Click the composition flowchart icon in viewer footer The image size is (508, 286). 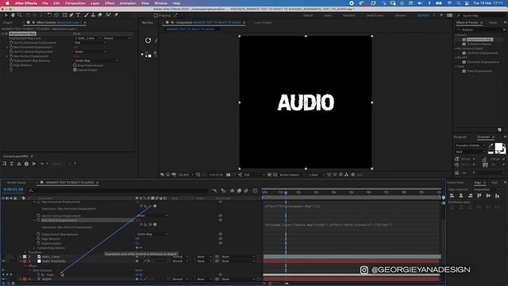346,175
